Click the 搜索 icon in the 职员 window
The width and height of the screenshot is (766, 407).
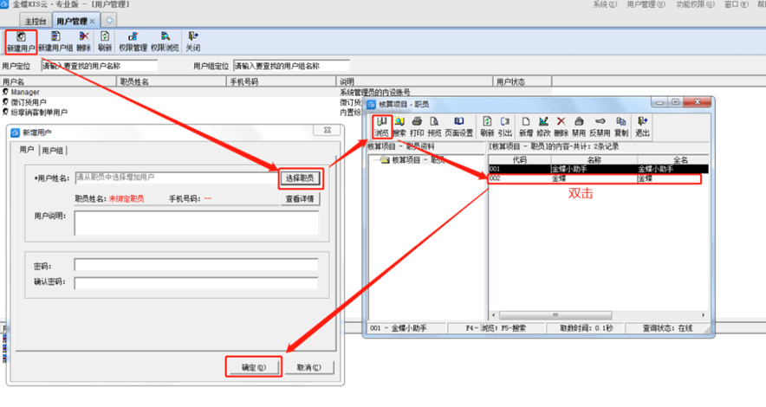coord(399,127)
